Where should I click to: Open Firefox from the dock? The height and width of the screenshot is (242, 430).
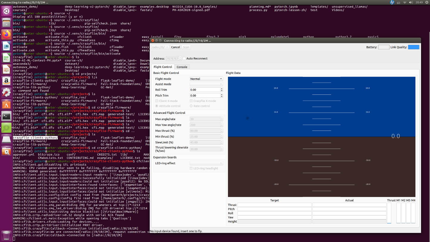[6, 34]
